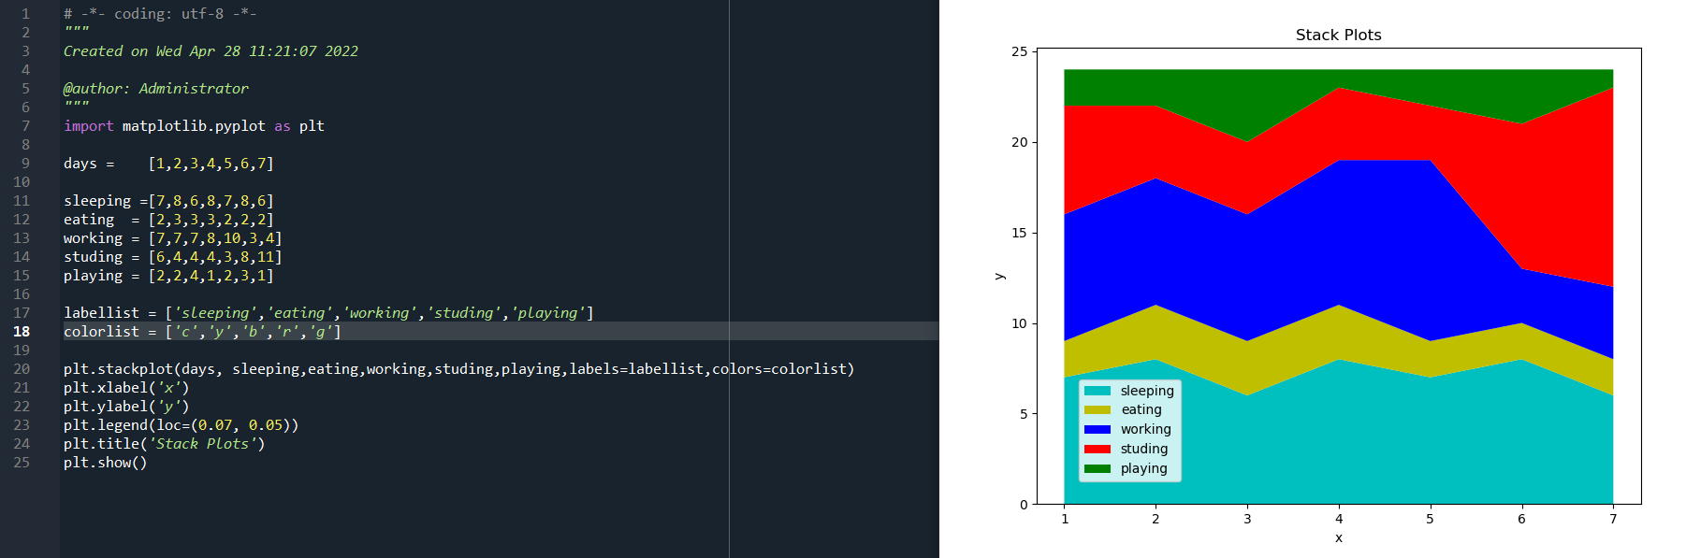Select line number 18 in the gutter
Image resolution: width=1686 pixels, height=558 pixels.
click(x=22, y=332)
